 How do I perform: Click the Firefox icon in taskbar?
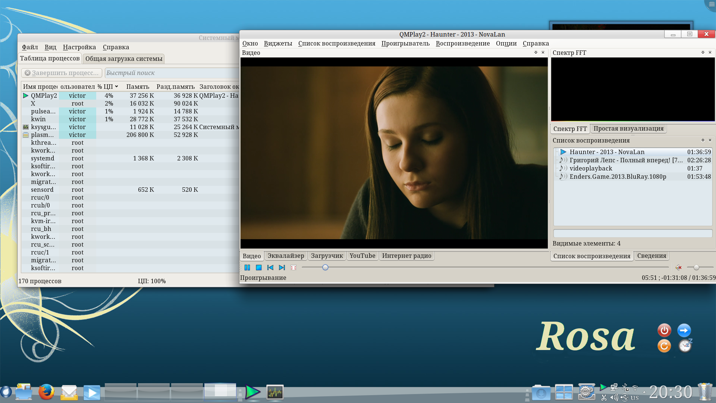pyautogui.click(x=46, y=392)
